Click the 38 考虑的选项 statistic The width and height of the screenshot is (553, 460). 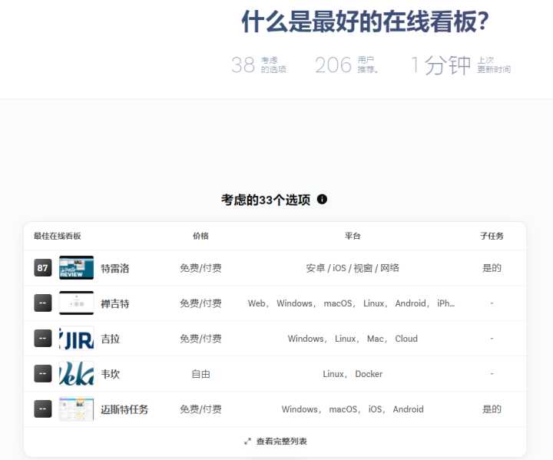(x=259, y=65)
